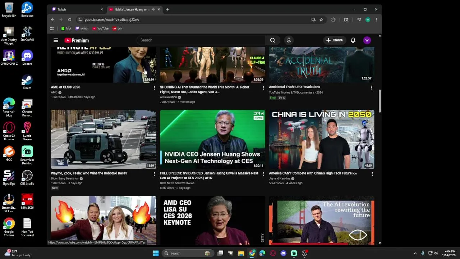The width and height of the screenshot is (460, 259).
Task: Open the YouTube account avatar menu
Action: click(367, 40)
